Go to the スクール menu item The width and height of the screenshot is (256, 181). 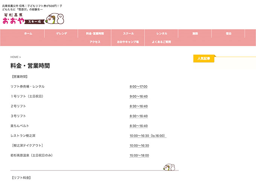128,34
